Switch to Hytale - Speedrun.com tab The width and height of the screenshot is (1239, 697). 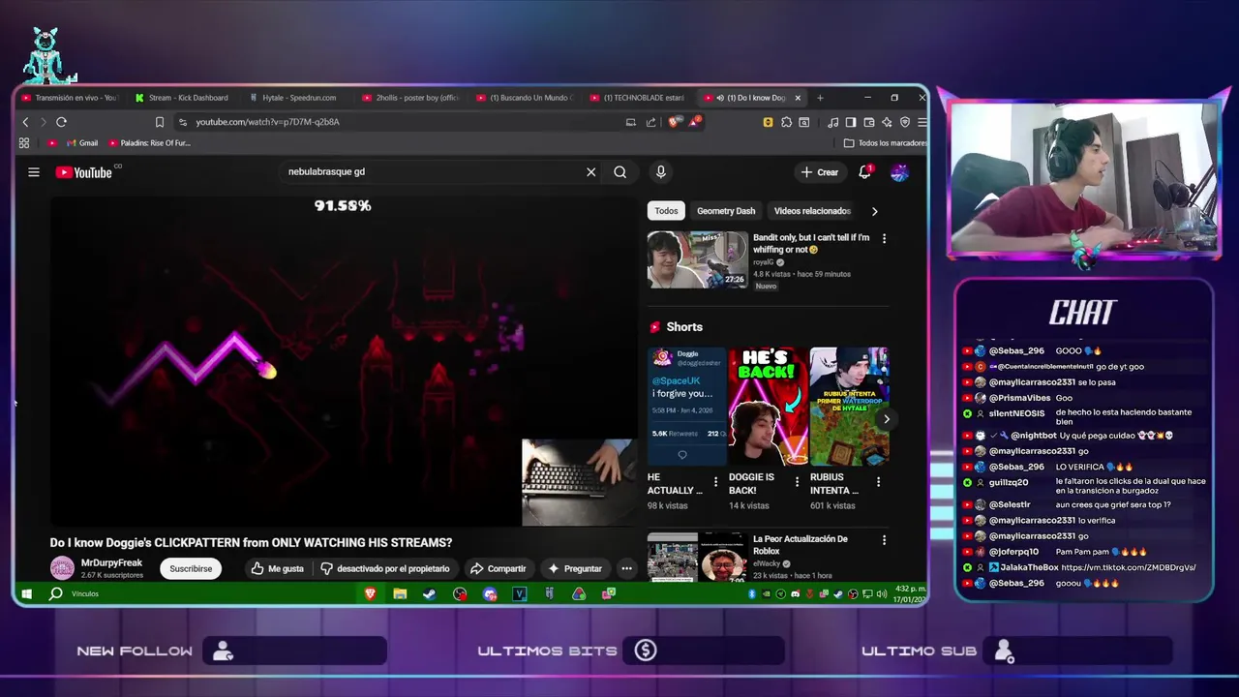293,98
